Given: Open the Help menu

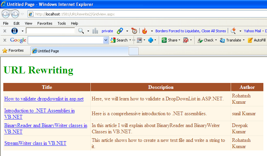Looking at the screenshot, I should [74, 23].
